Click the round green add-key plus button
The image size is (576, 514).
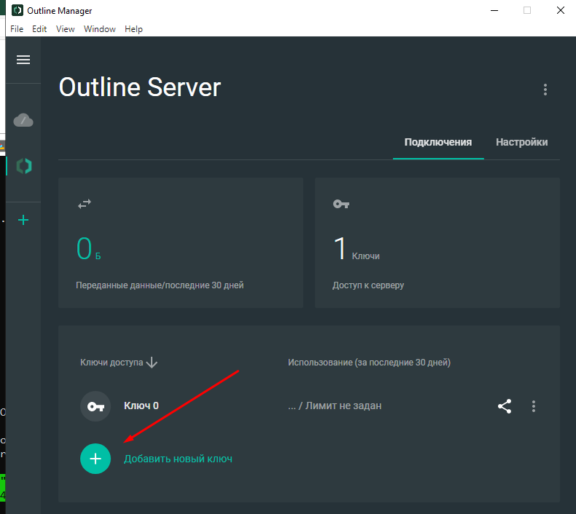pos(95,459)
